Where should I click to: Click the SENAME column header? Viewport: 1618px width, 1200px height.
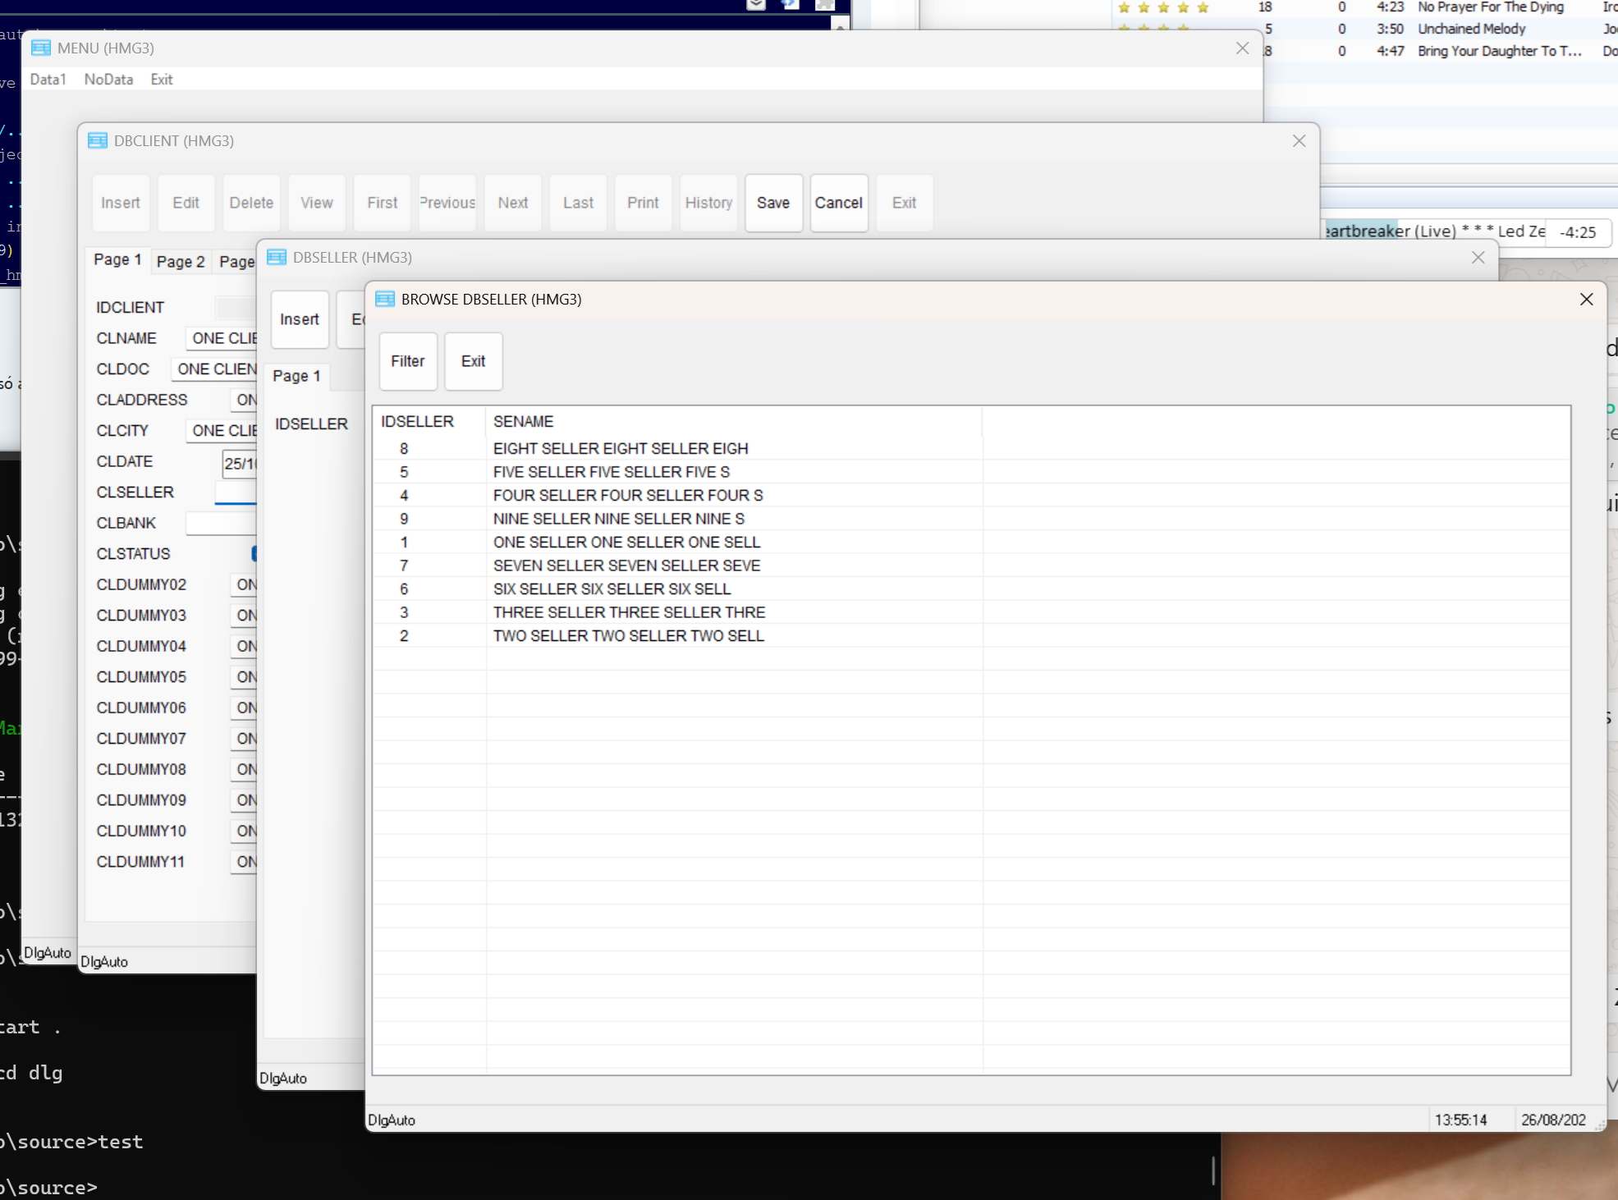click(x=523, y=422)
